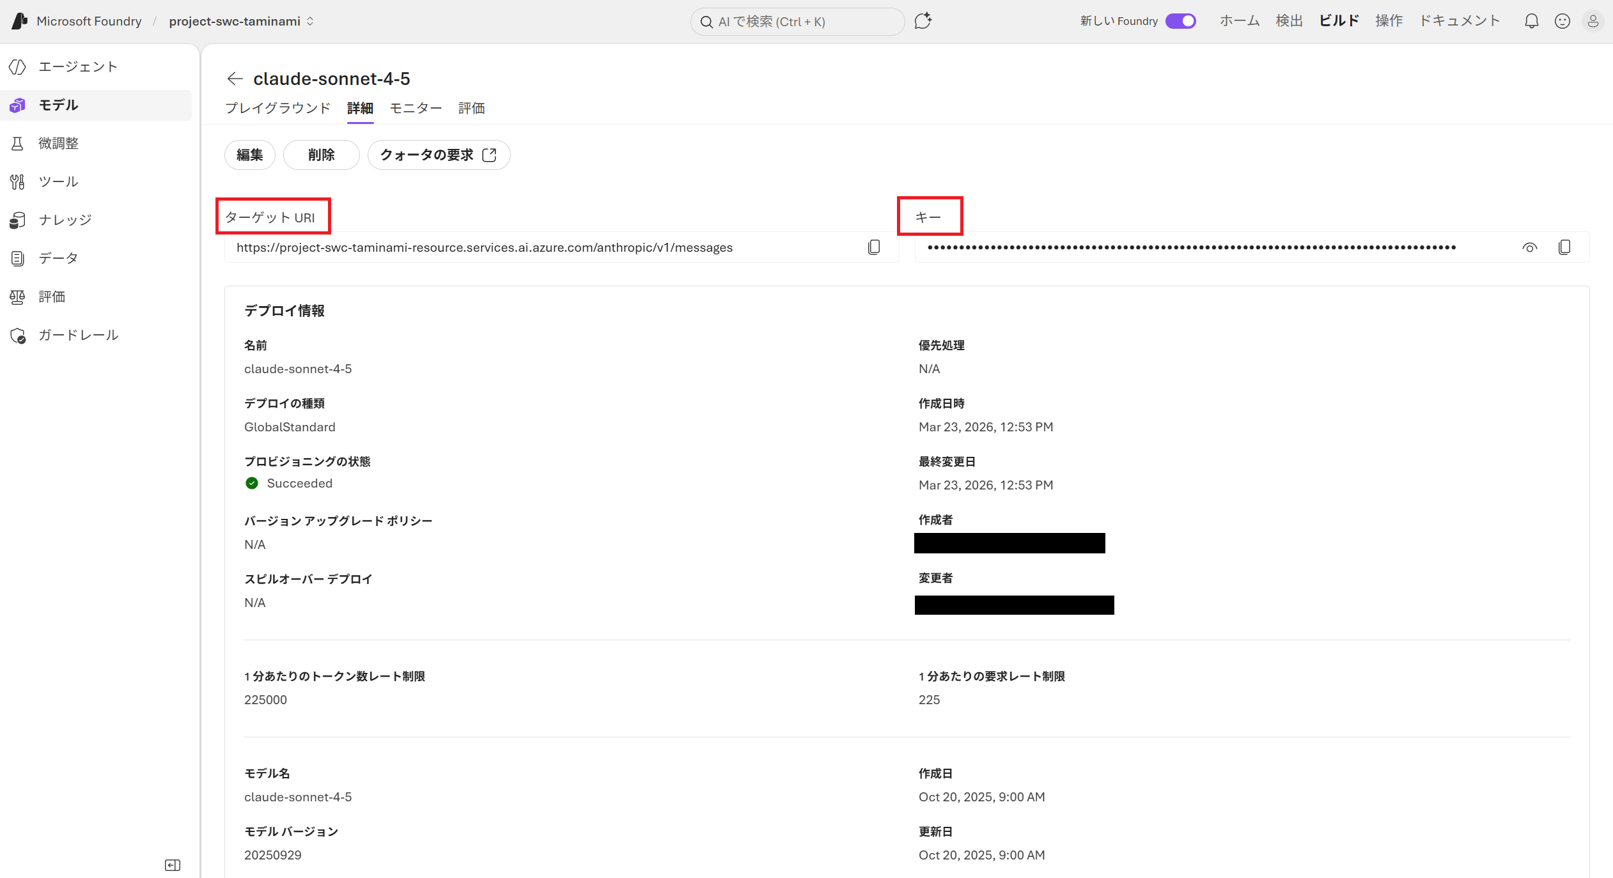Click the AI chat sparkle icon
The image size is (1613, 878).
(x=923, y=21)
